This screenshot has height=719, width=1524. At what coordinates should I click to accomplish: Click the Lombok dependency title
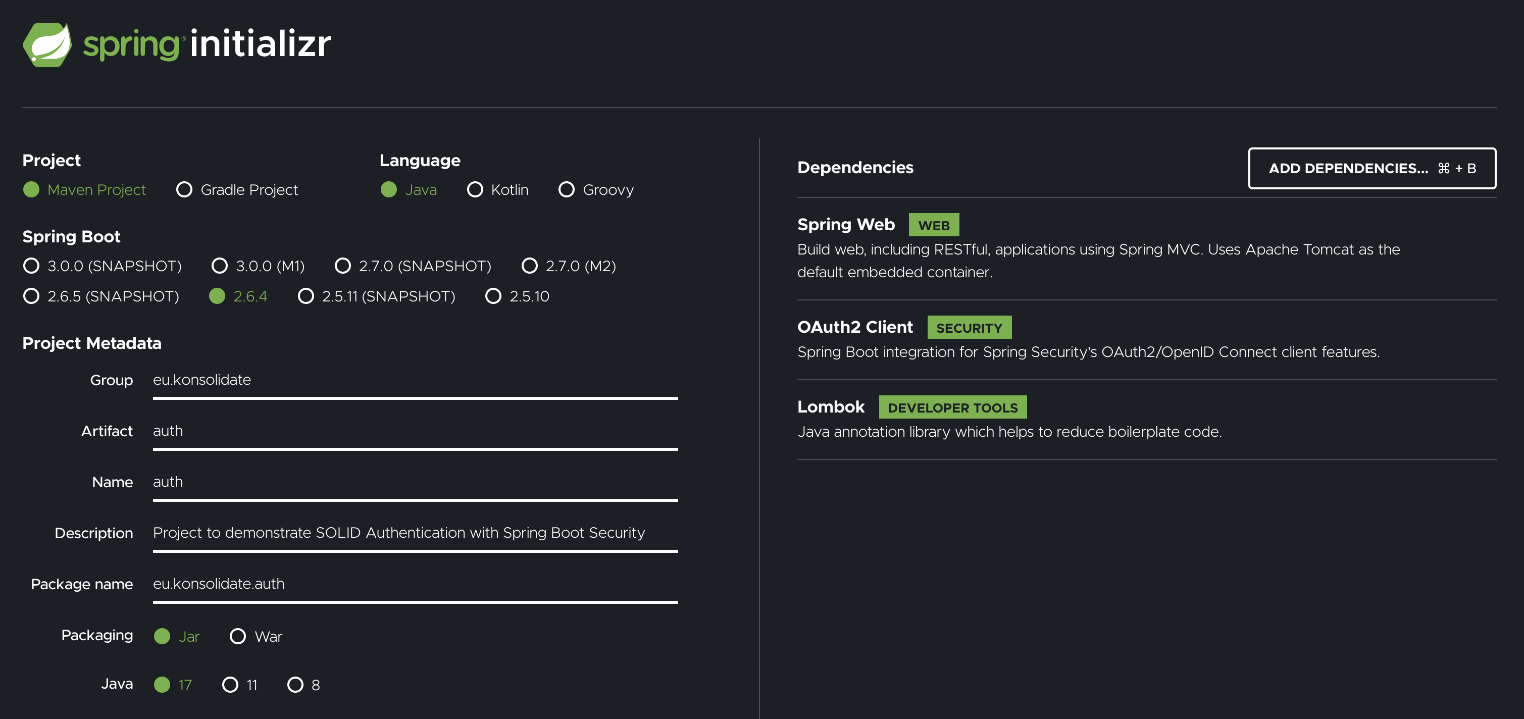click(831, 407)
